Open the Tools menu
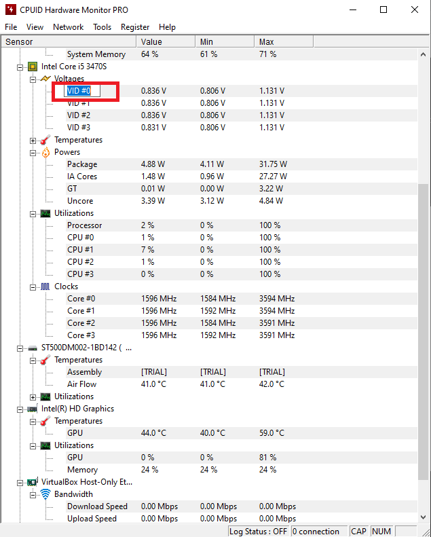Screen dimensions: 431x537 pyautogui.click(x=102, y=27)
